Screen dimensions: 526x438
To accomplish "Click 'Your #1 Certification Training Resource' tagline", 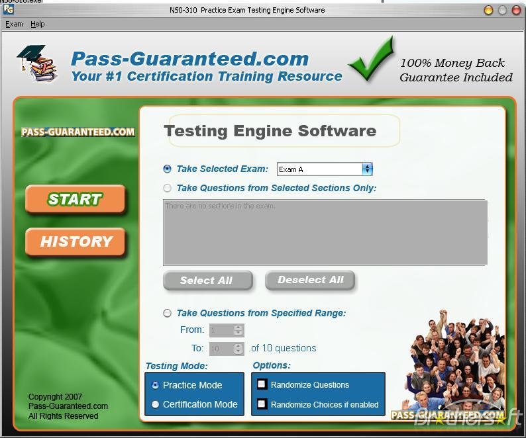I will 207,76.
